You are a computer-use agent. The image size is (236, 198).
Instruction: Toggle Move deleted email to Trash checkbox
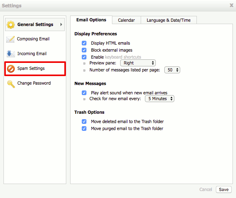click(84, 122)
